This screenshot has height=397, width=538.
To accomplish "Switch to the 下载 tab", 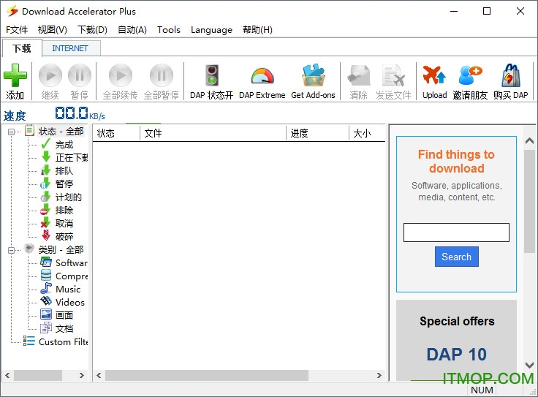I will (x=22, y=48).
